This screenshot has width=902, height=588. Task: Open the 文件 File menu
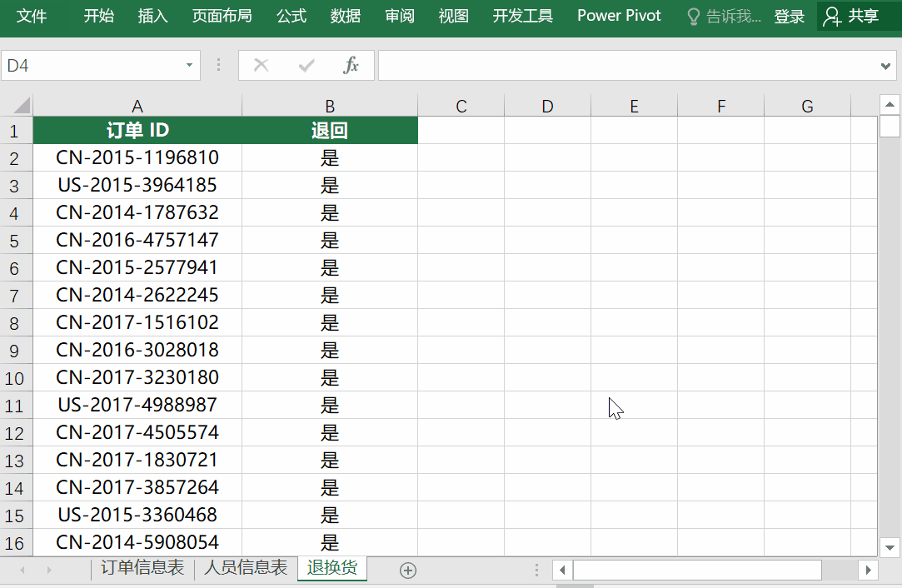coord(32,16)
